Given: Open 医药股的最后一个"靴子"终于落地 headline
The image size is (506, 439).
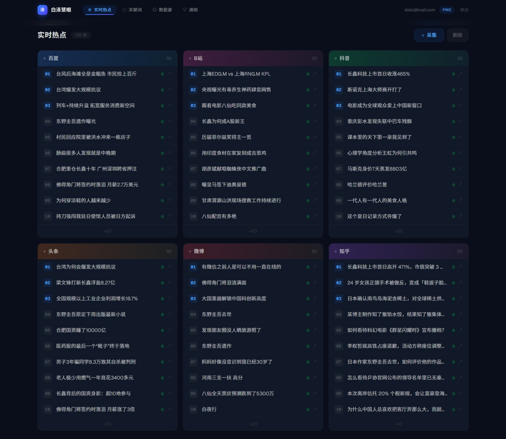Looking at the screenshot, I should point(93,346).
